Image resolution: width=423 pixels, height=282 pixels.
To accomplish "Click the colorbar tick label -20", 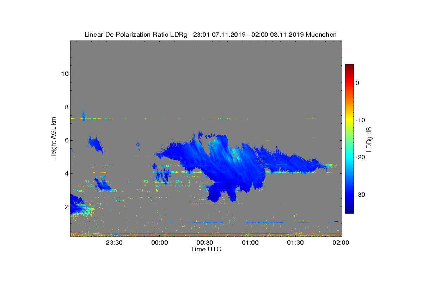I will [360, 158].
